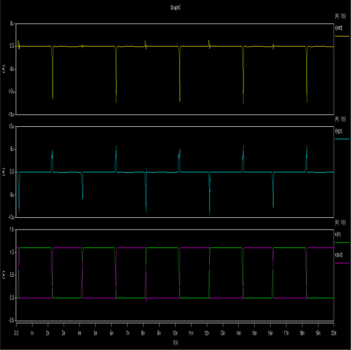Select the i(vgs) legend label
This screenshot has width=351, height=350.
[x=339, y=131]
